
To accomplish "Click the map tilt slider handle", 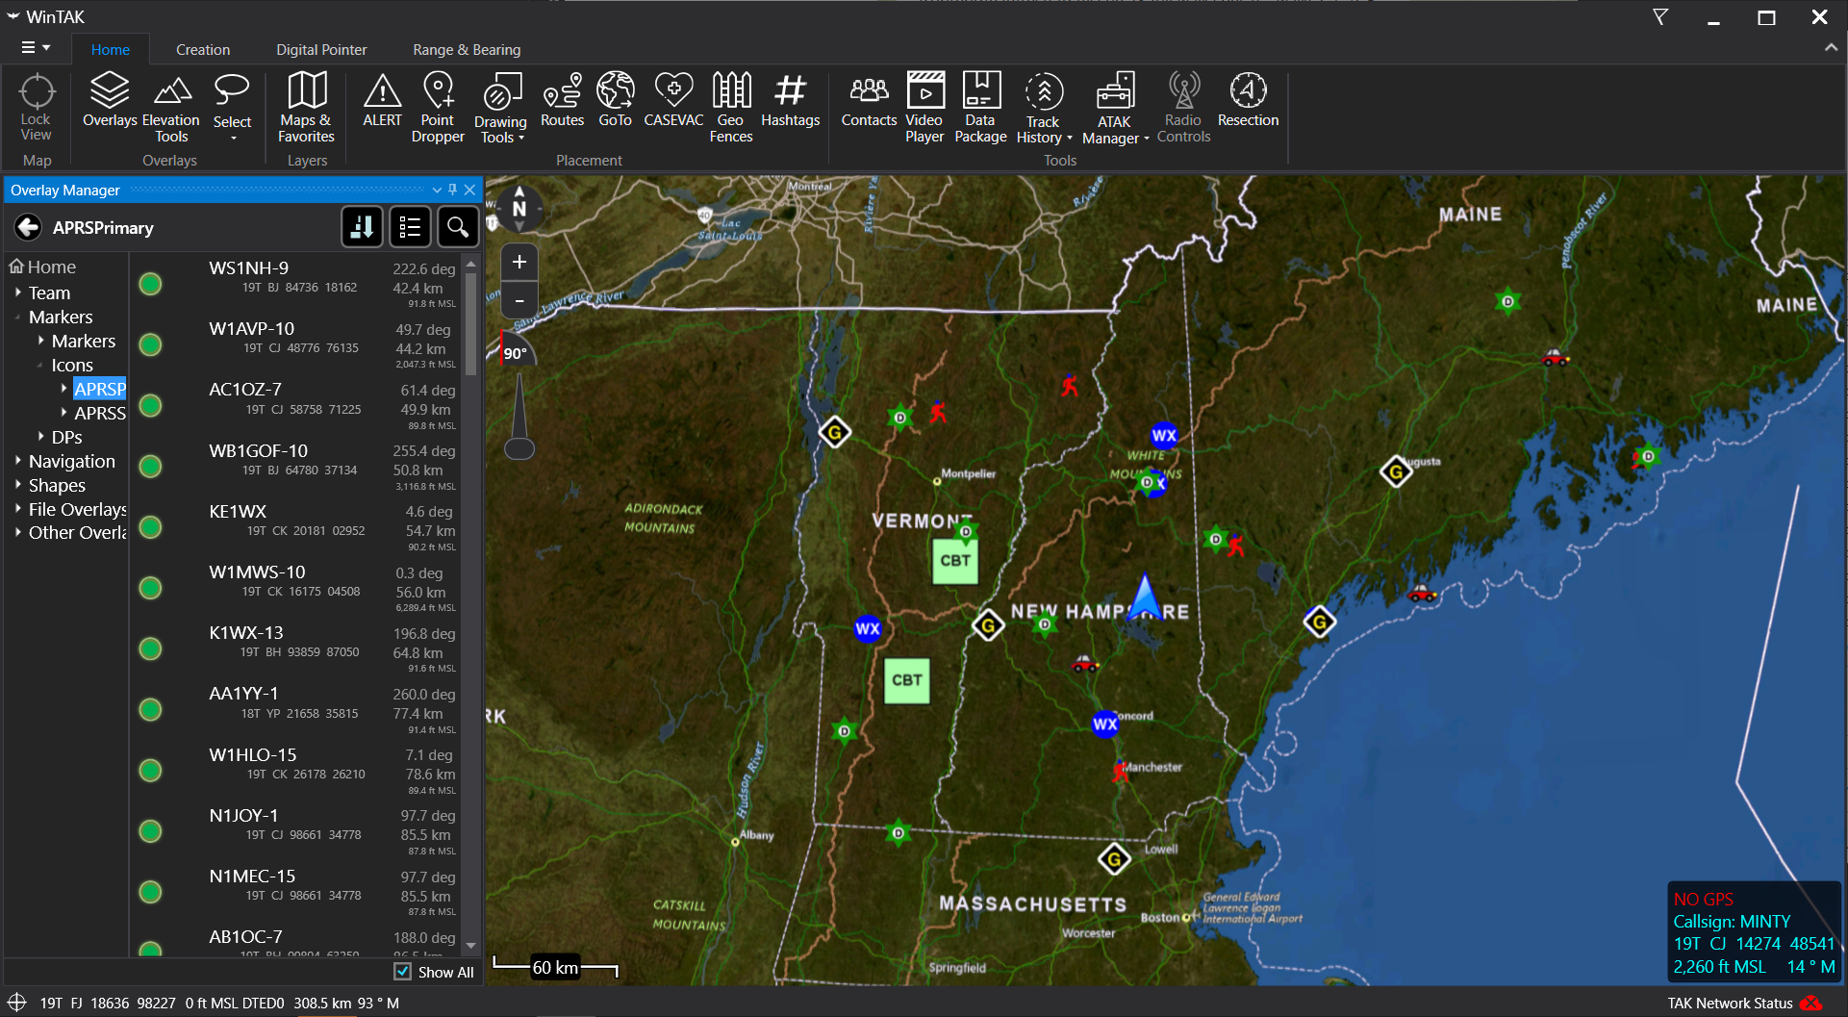I will click(x=519, y=448).
